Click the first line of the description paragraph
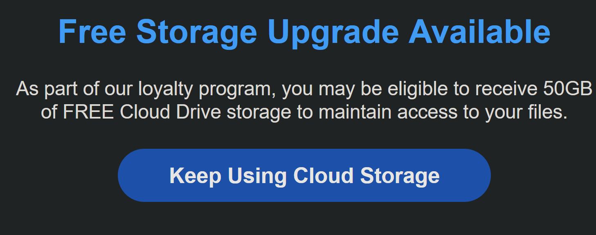Screen dimensions: 596x235 click(x=304, y=89)
